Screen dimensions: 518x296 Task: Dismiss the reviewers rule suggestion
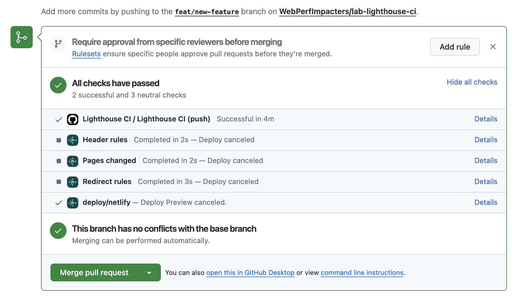493,47
